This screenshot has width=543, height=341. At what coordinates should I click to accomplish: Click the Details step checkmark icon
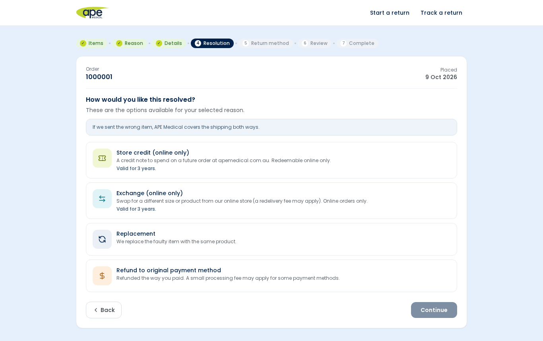tap(159, 43)
